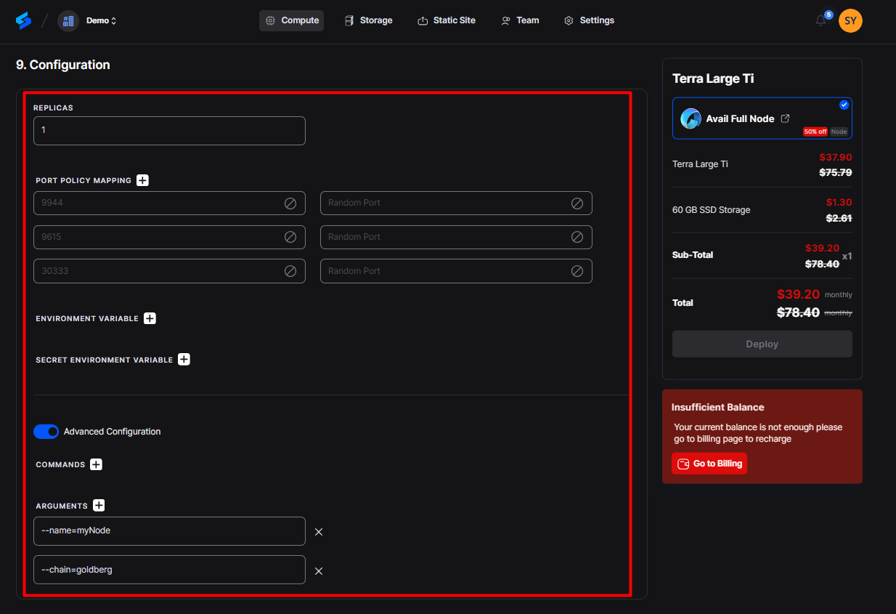Switch to the Storage tab

tap(369, 20)
